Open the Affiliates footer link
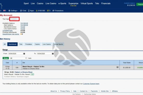The image size is (143, 95). [x=115, y=91]
